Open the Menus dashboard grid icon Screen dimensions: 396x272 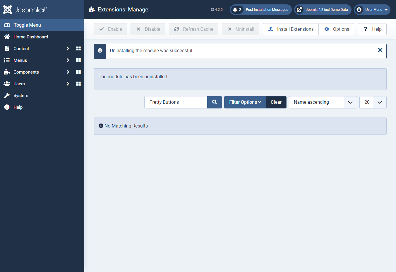point(78,60)
